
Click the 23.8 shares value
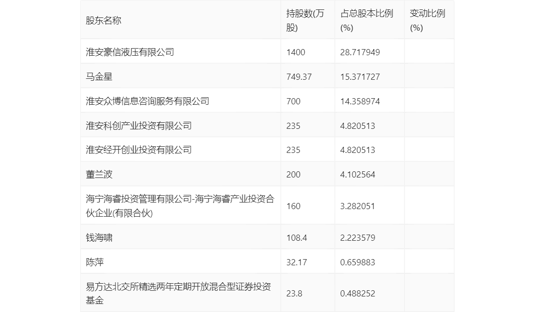(x=294, y=294)
